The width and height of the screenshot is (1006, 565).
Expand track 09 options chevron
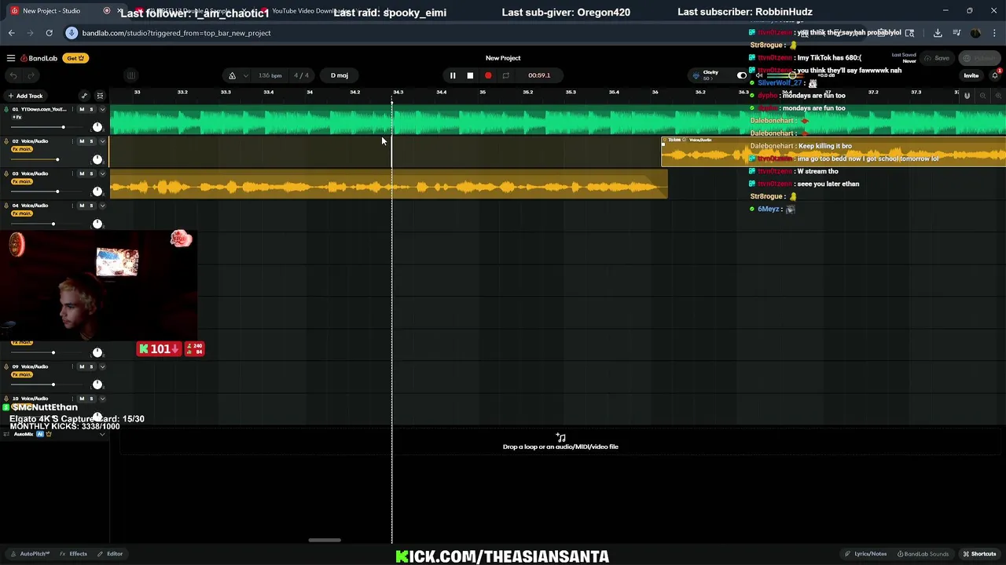point(102,366)
